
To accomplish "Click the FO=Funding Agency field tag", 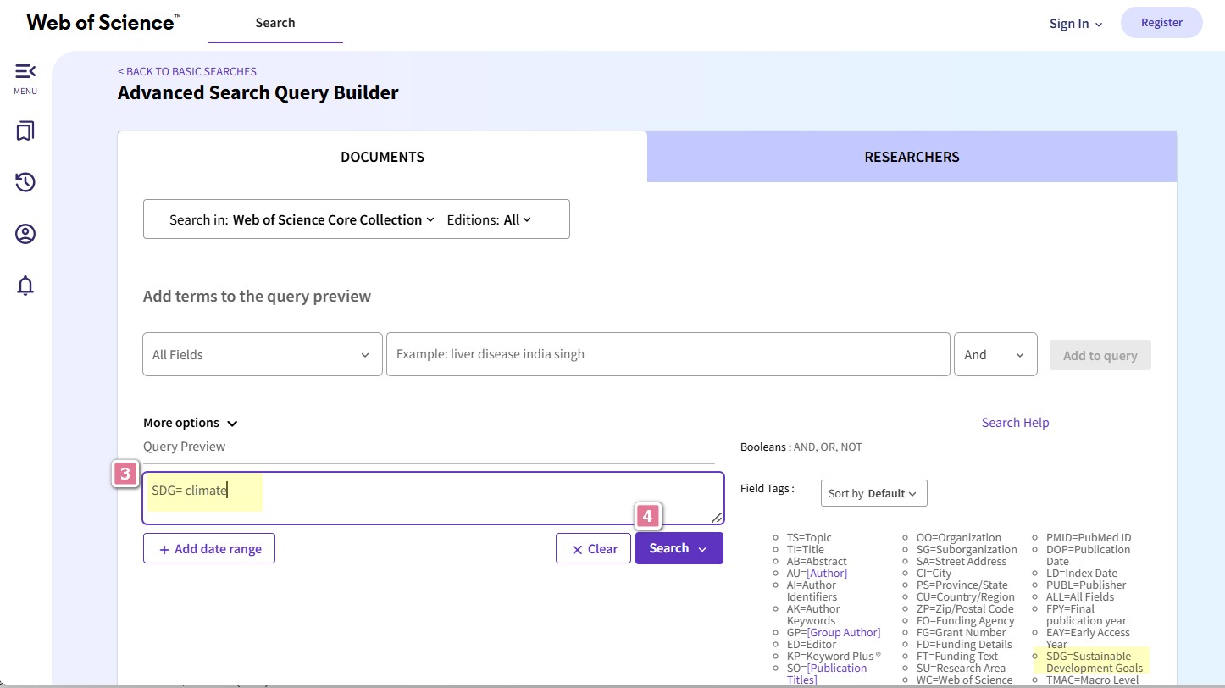I will 965,620.
